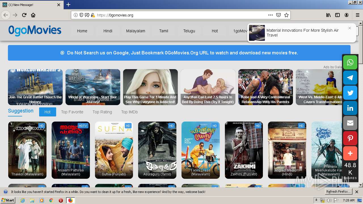Viewport: 363px width, 204px height.
Task: Save page to Pocket icon
Action: (278, 15)
